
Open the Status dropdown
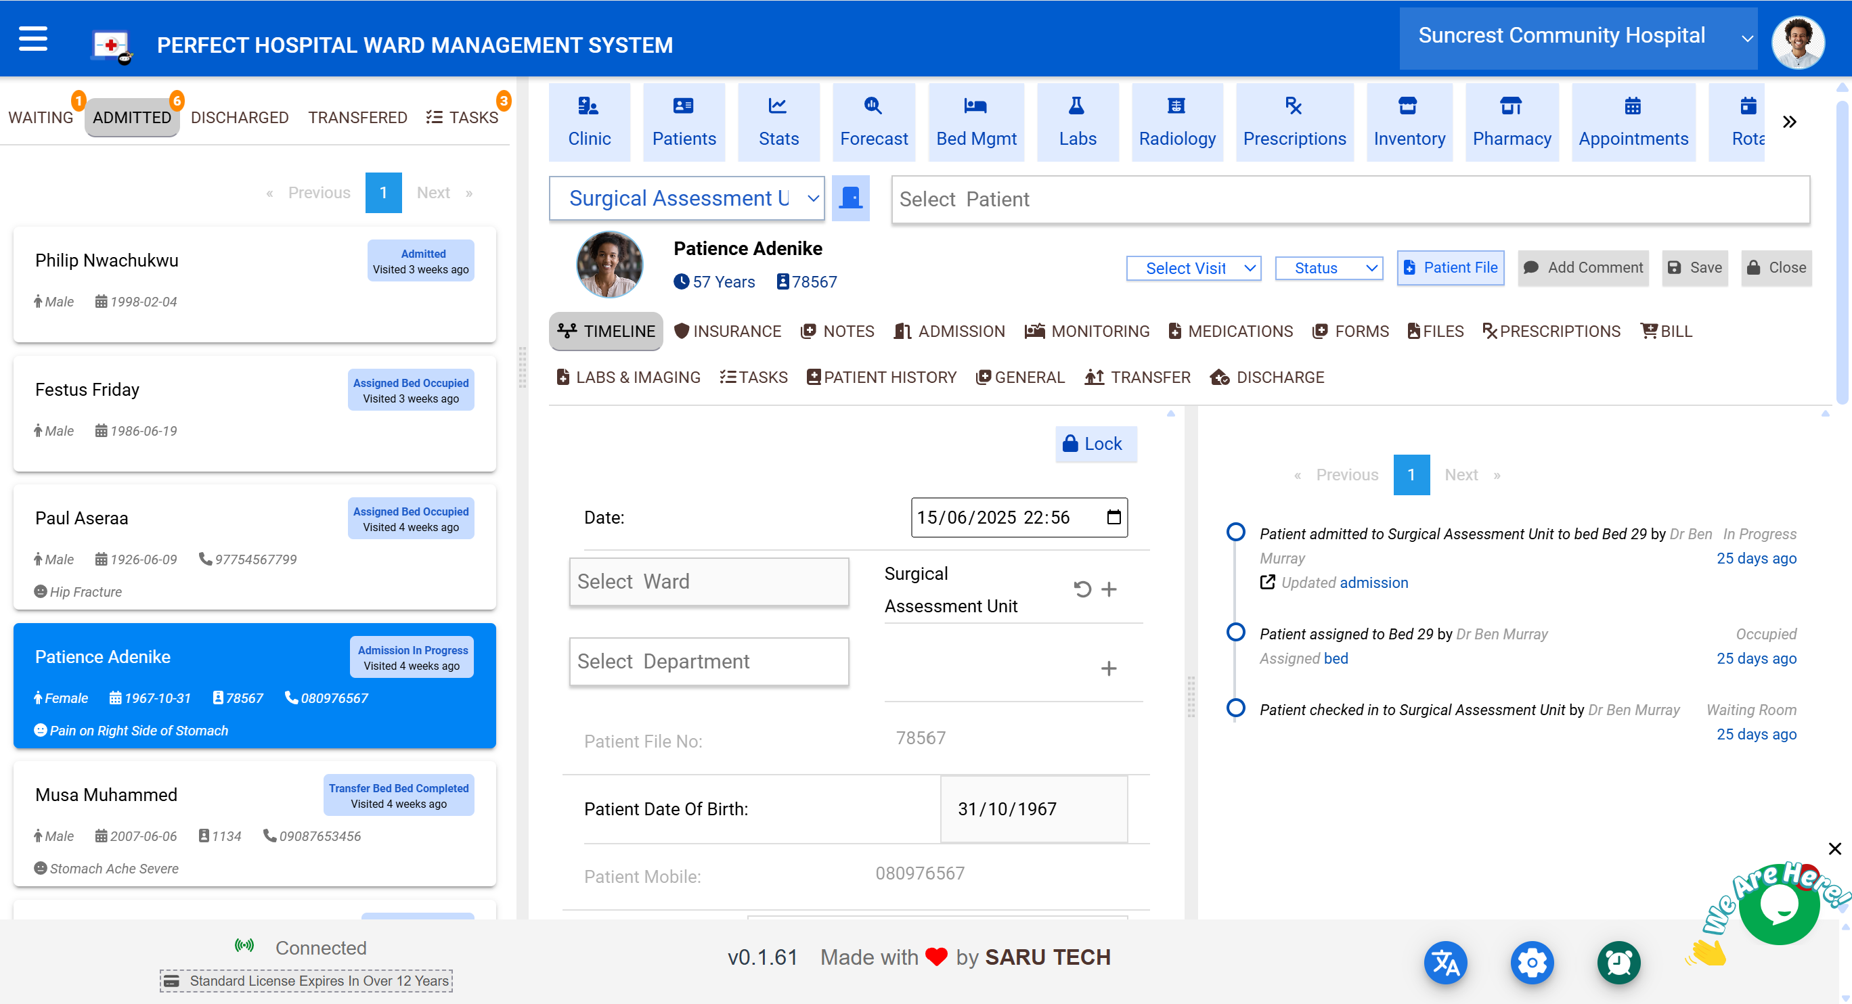tap(1329, 268)
